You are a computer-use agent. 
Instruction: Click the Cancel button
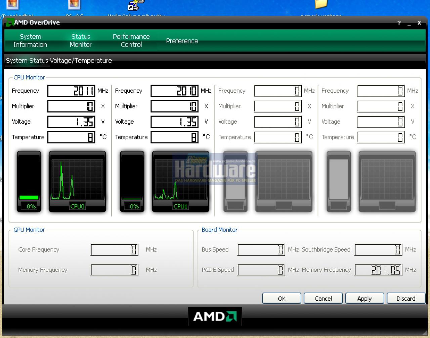coord(323,298)
